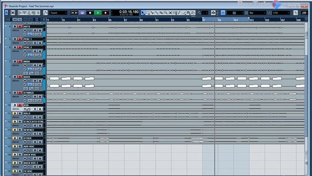The image size is (312, 176).
Task: Toggle solo on the HATS track
Action: point(19,26)
